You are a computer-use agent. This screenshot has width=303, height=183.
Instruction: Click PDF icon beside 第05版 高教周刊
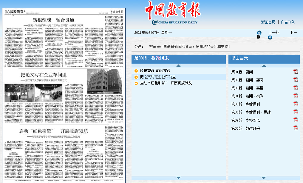pos(296,104)
